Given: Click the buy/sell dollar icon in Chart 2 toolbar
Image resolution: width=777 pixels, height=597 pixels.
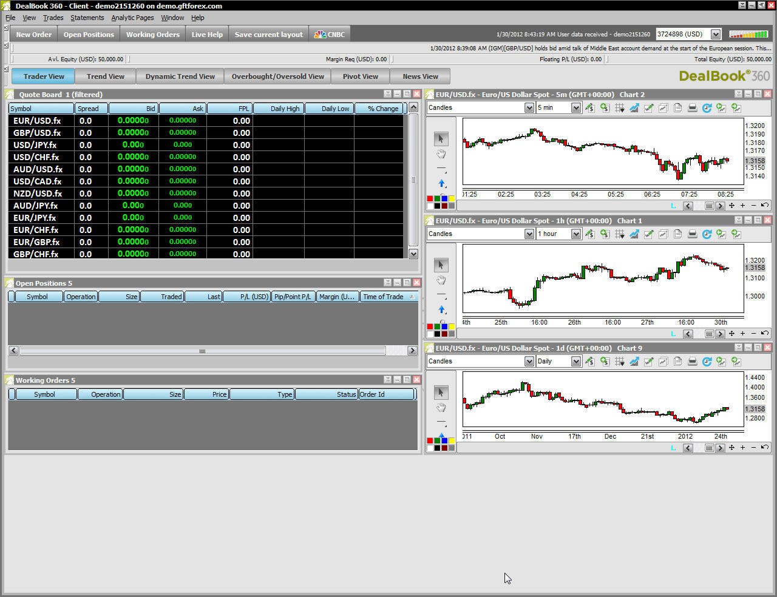Looking at the screenshot, I should pos(590,108).
